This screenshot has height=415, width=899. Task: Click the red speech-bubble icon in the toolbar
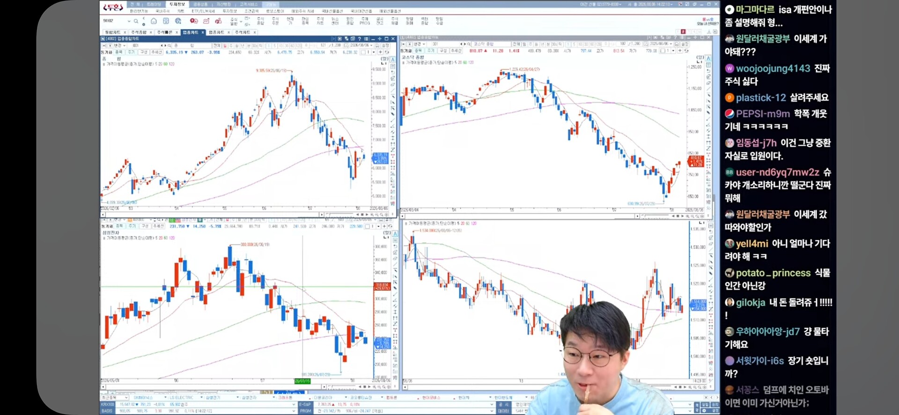pos(193,21)
